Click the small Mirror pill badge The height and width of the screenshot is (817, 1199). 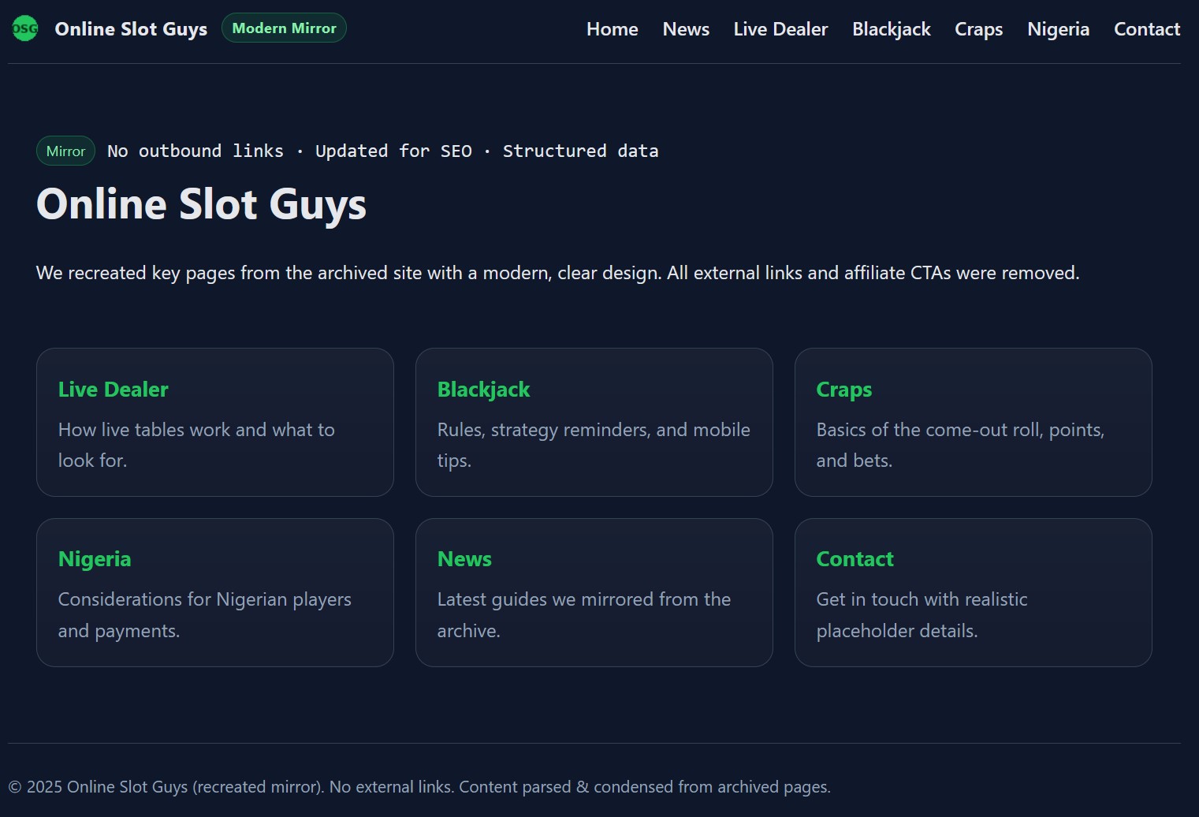(x=65, y=151)
